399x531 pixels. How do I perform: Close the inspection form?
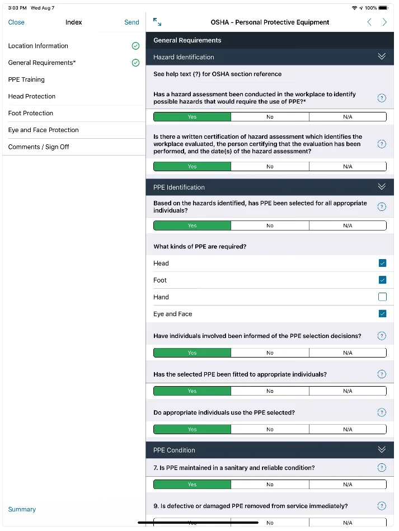16,22
